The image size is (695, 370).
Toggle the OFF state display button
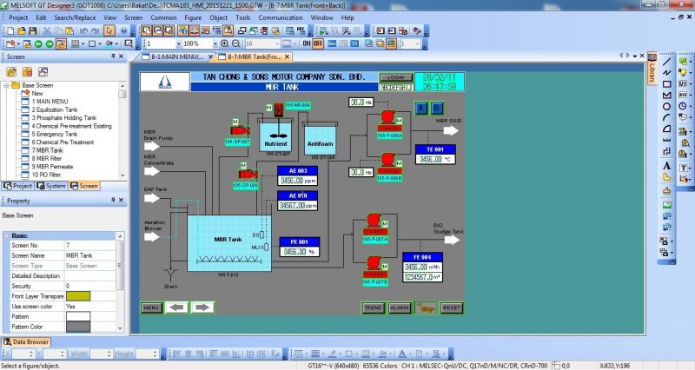[318, 43]
